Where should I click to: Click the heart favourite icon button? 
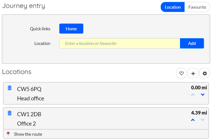click(181, 73)
